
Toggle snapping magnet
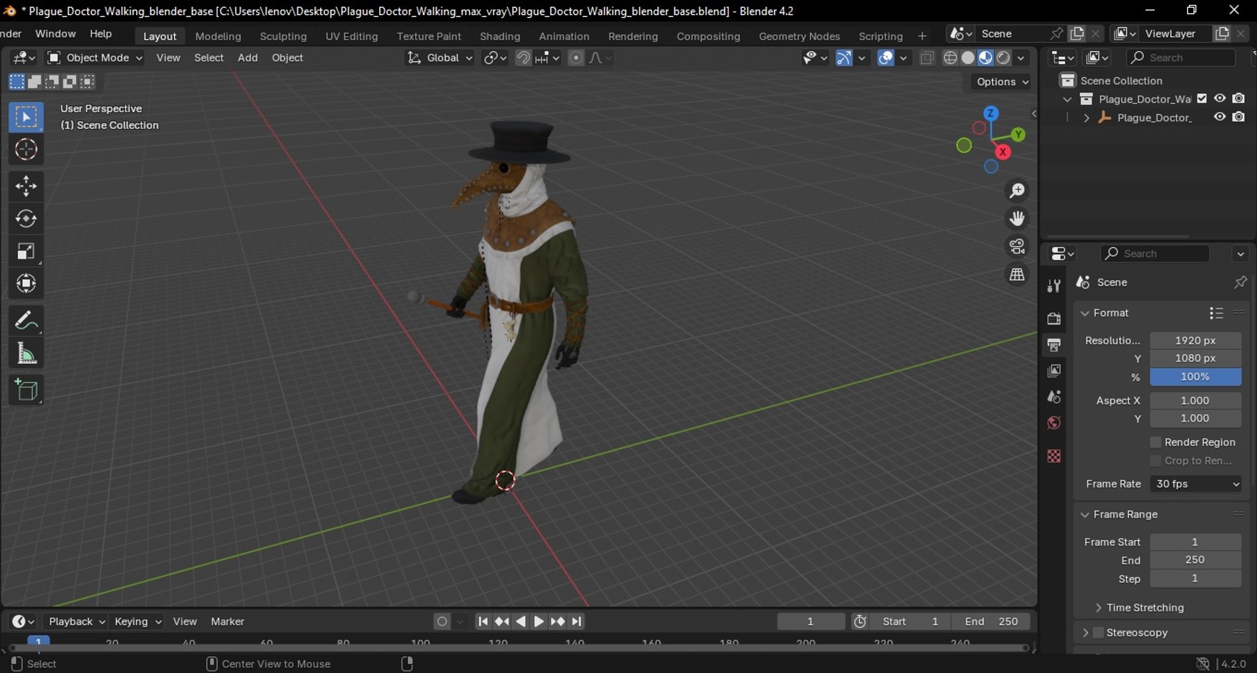523,58
